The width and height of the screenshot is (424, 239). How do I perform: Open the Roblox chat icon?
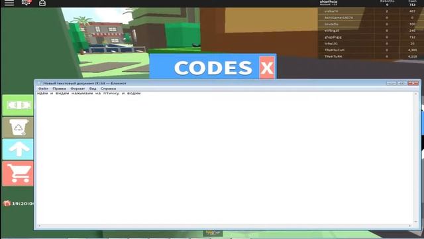coord(26,3)
